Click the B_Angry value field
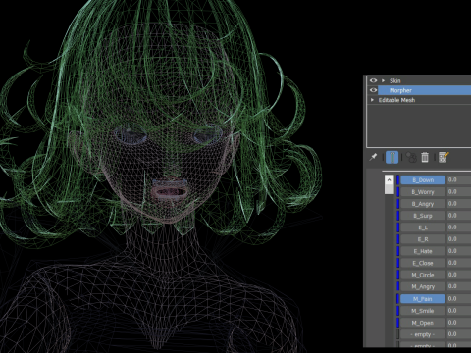 pyautogui.click(x=459, y=204)
